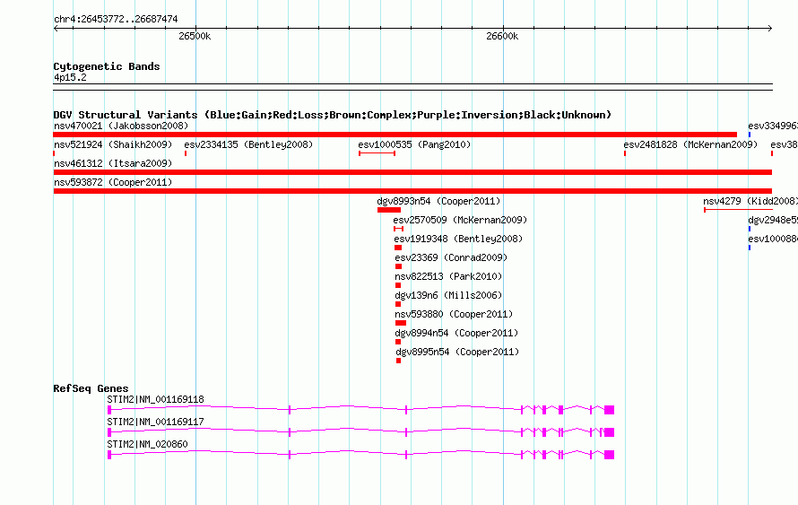The image size is (798, 505).
Task: Select the Cytogenetic Bands track title
Action: click(x=107, y=66)
